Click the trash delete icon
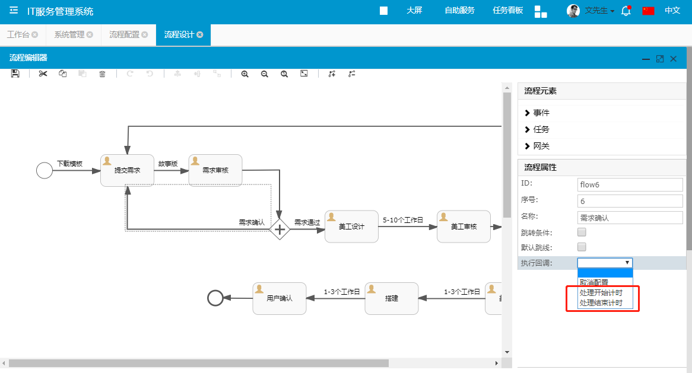Screen dimensions: 692x373 click(102, 74)
